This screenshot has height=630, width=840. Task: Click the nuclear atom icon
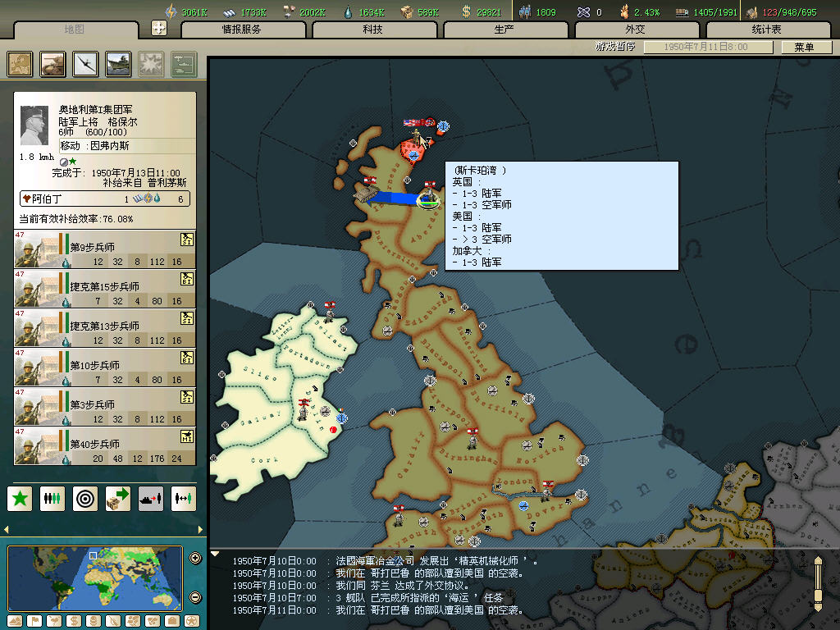point(583,11)
